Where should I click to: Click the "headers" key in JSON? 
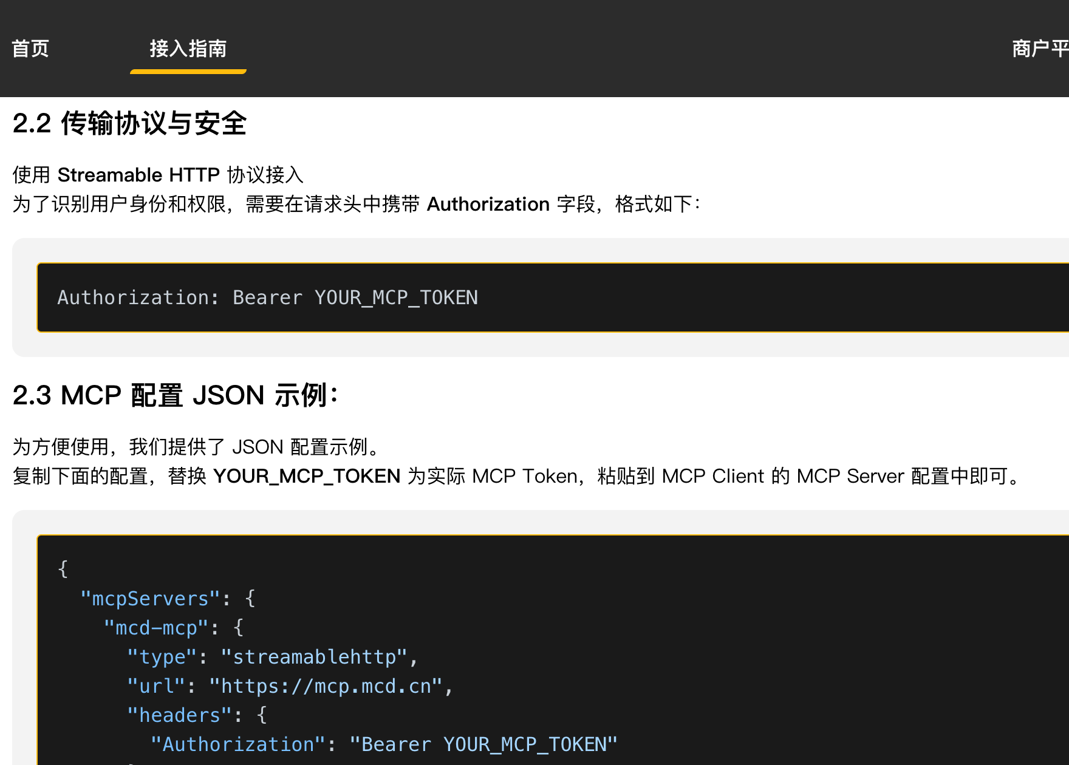tap(179, 715)
